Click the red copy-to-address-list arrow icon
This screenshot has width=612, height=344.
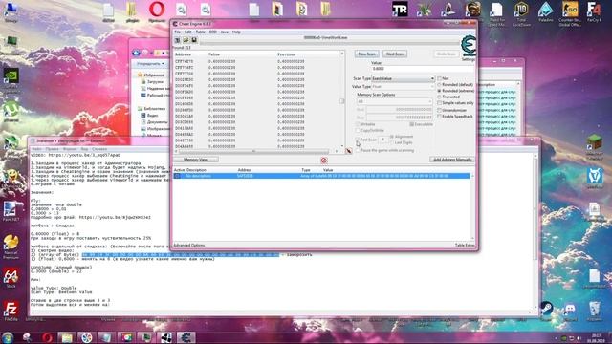click(x=348, y=151)
